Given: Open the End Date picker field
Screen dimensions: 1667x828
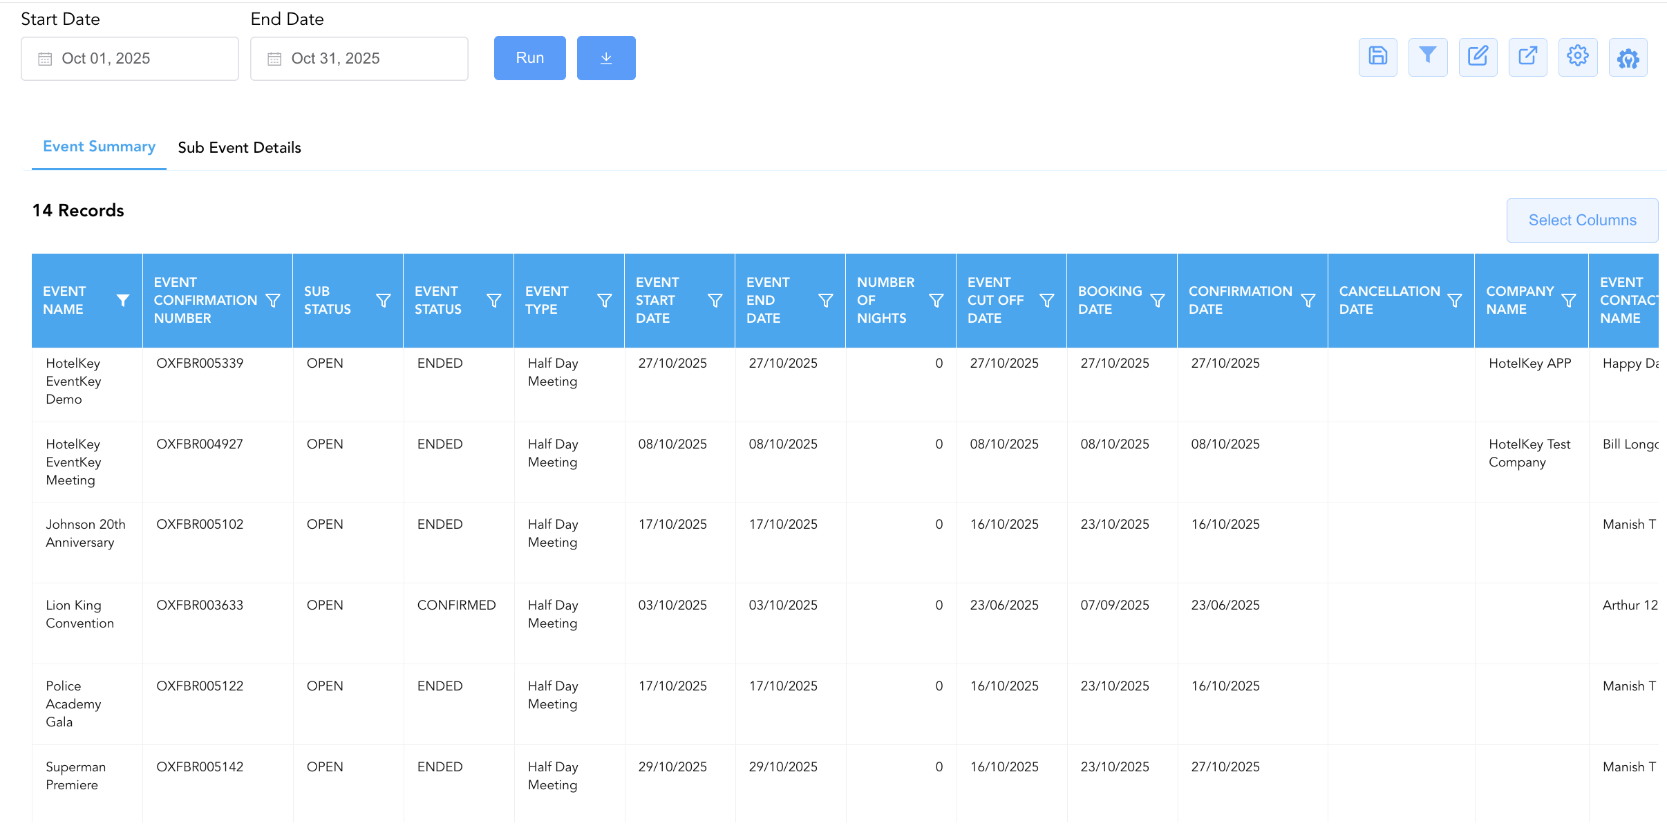Looking at the screenshot, I should (x=359, y=59).
